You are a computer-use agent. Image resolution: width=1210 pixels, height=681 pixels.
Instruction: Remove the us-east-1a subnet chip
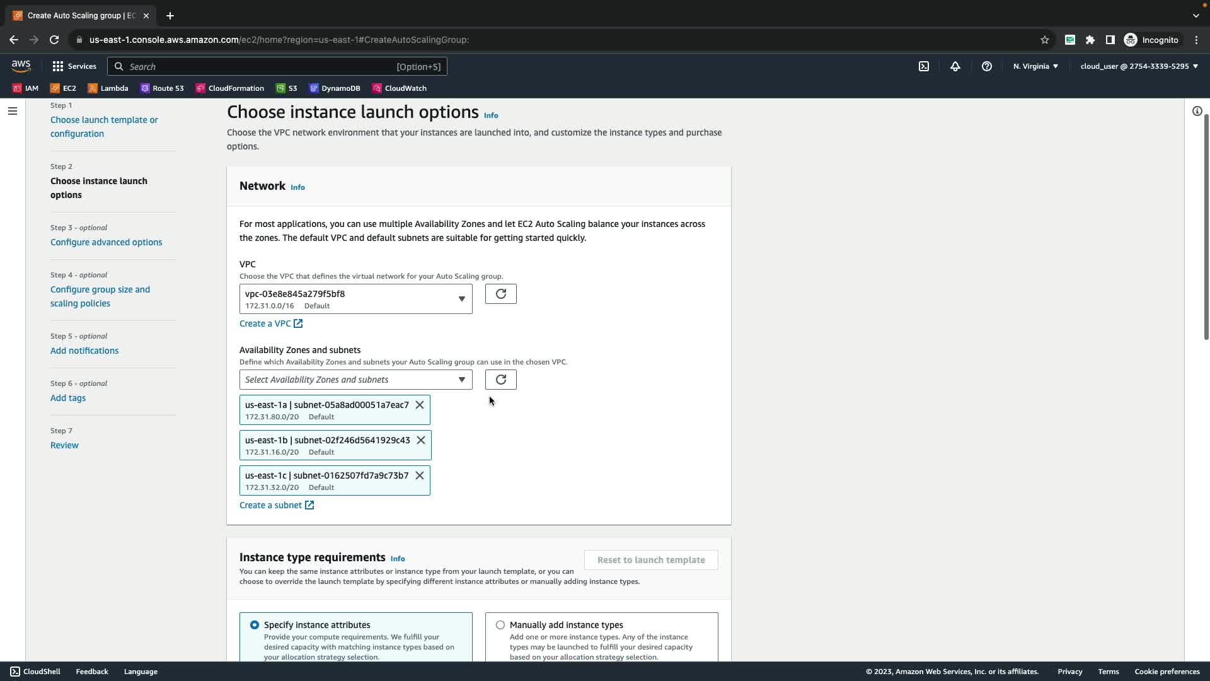[420, 405]
